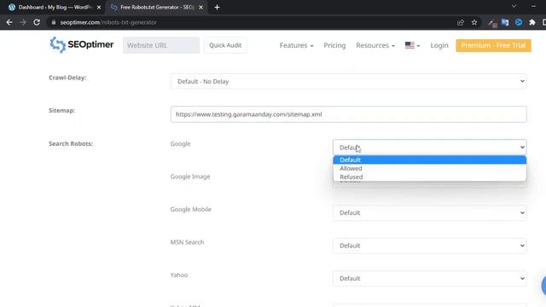Viewport: 546px width, 307px height.
Task: Collapse the open Google robots dropdown
Action: click(430, 148)
